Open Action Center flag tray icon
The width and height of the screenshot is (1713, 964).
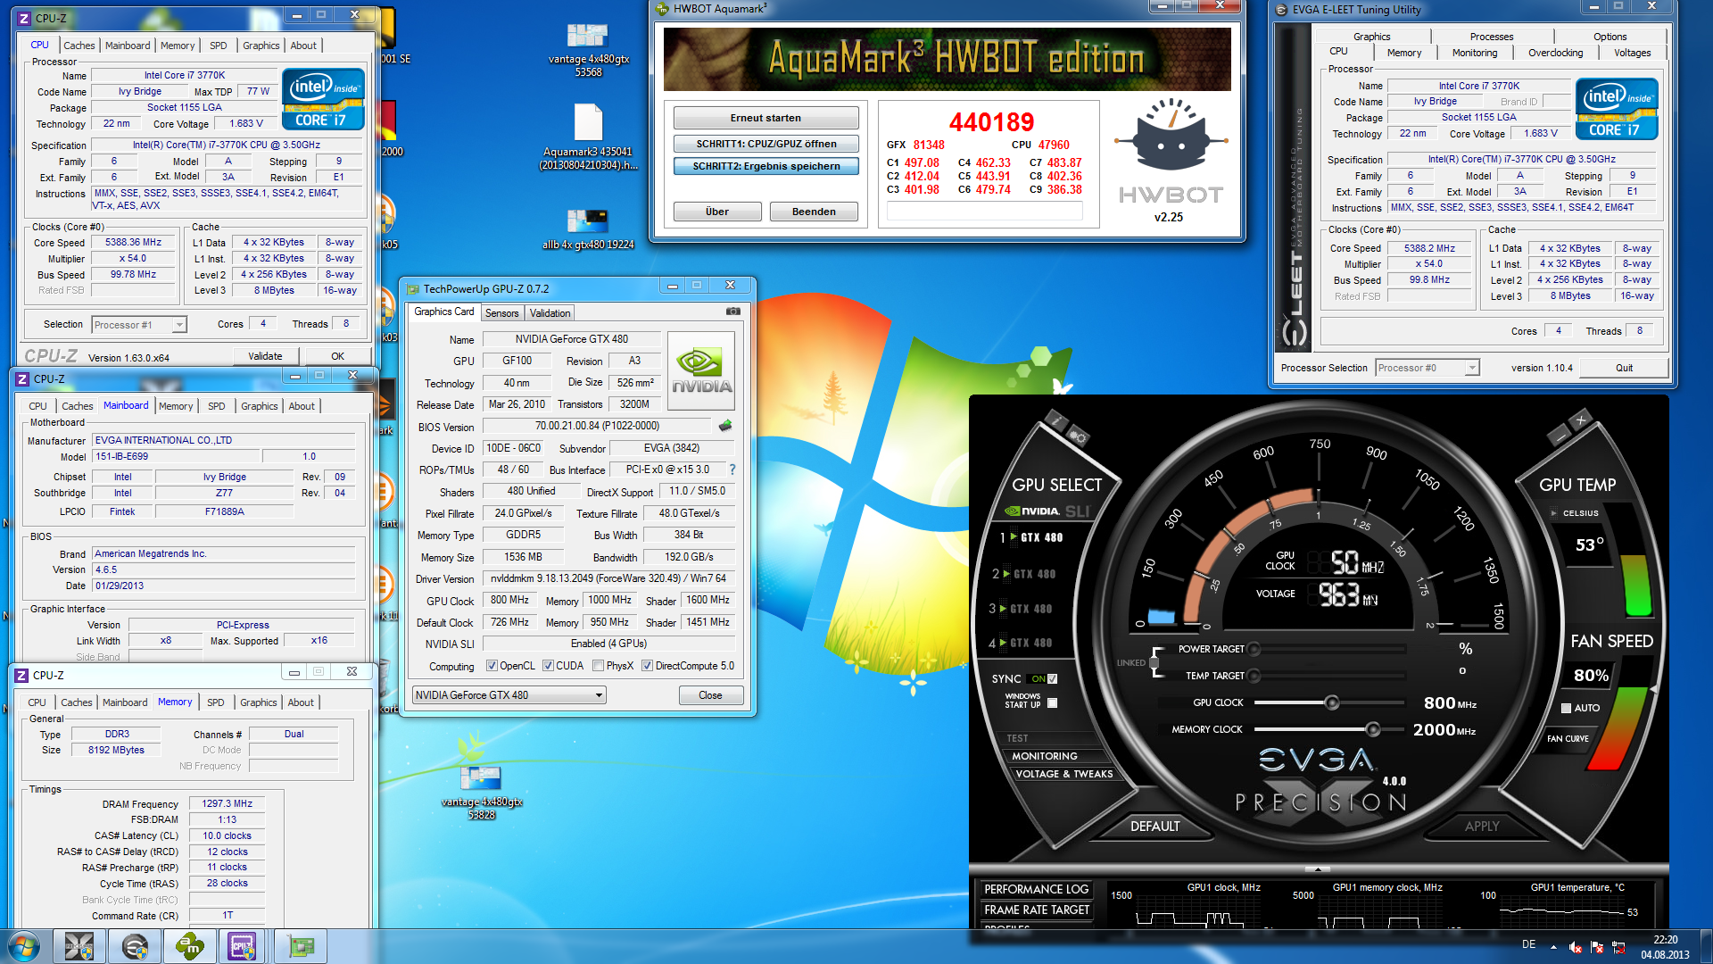[x=1597, y=946]
